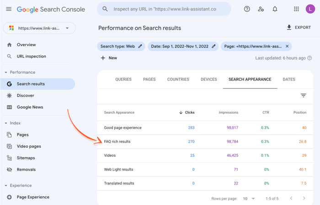
Task: Open Search results in sidebar
Action: click(38, 84)
